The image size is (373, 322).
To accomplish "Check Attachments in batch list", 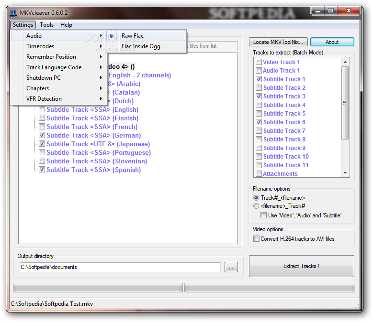I will (x=259, y=174).
